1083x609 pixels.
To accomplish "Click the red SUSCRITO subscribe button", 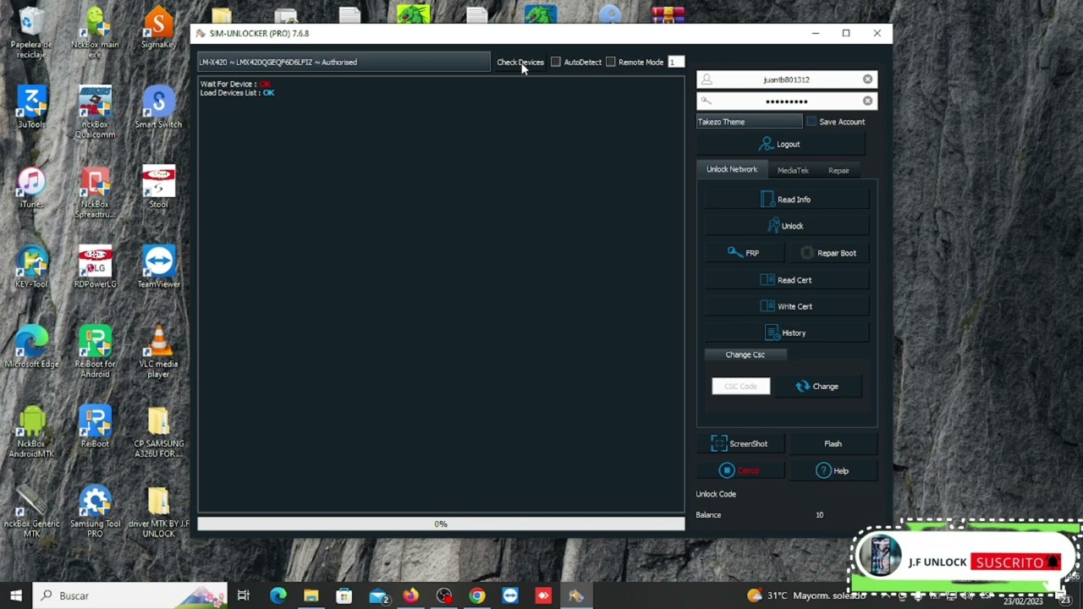I will 1017,562.
